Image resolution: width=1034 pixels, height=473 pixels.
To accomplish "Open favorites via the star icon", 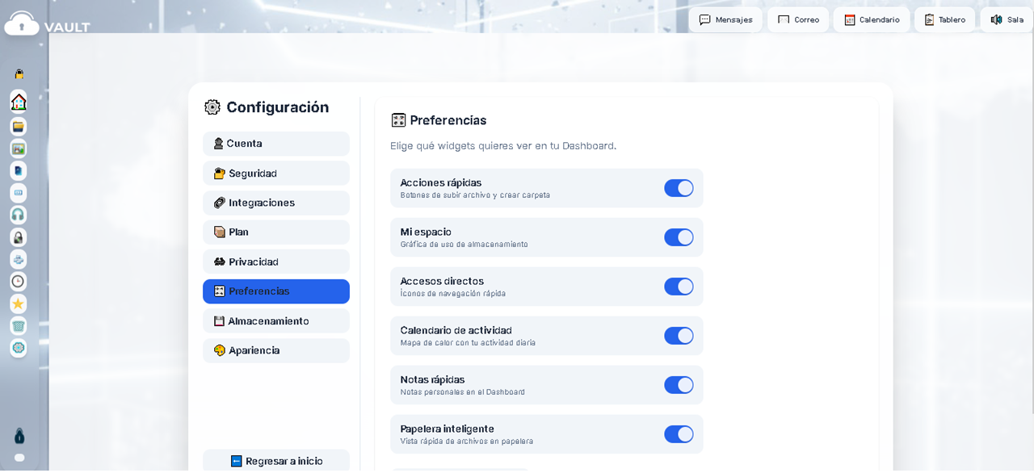I will (19, 303).
